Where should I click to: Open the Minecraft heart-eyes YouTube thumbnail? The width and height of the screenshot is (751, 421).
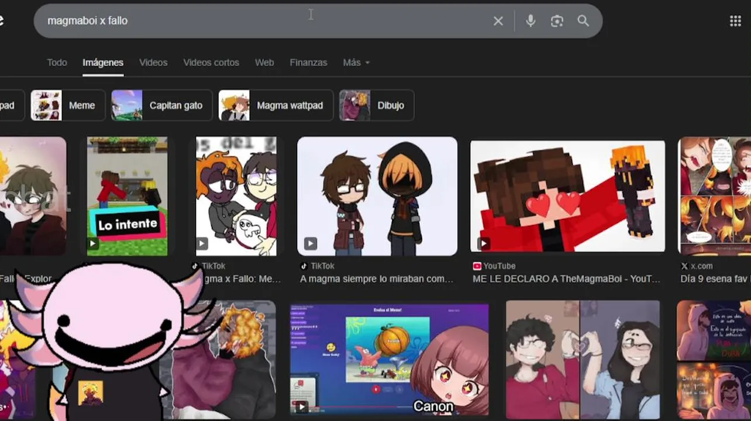(x=567, y=196)
